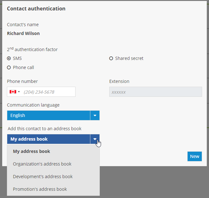209x198 pixels.
Task: Click the Phone number label text
Action: pos(22,81)
